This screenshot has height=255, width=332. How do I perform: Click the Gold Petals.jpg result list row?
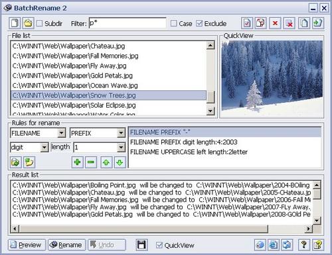[161, 214]
